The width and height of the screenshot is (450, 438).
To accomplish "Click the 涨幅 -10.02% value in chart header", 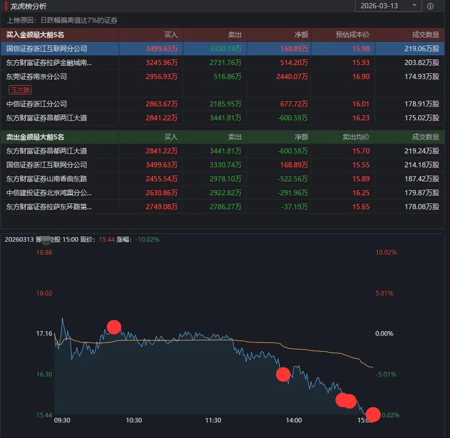I will [147, 239].
